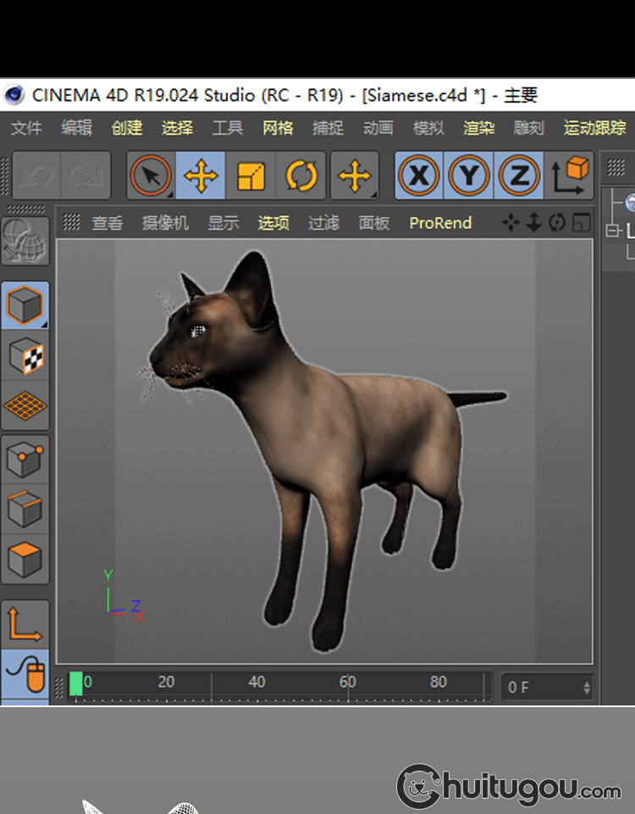
Task: Open the 捕捉 menu
Action: point(329,128)
